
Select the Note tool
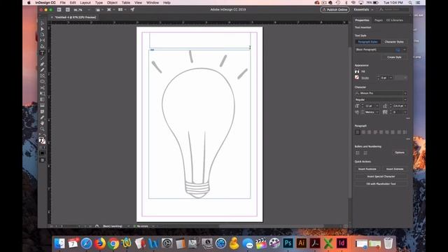[x=42, y=112]
